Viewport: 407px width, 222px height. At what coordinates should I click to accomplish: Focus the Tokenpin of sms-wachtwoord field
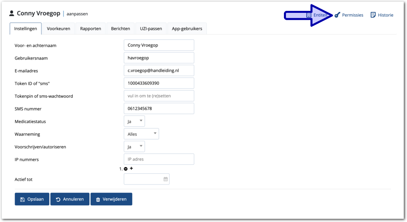click(x=159, y=96)
